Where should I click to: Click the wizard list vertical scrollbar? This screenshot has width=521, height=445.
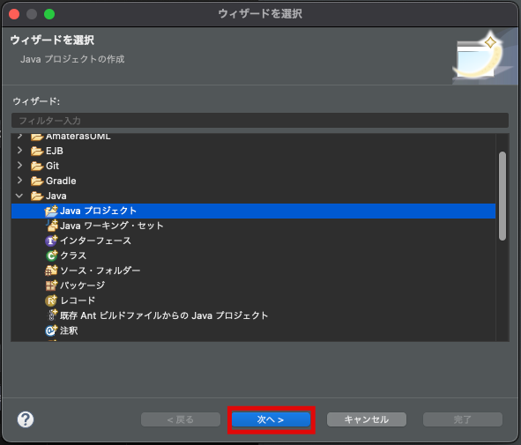[502, 196]
